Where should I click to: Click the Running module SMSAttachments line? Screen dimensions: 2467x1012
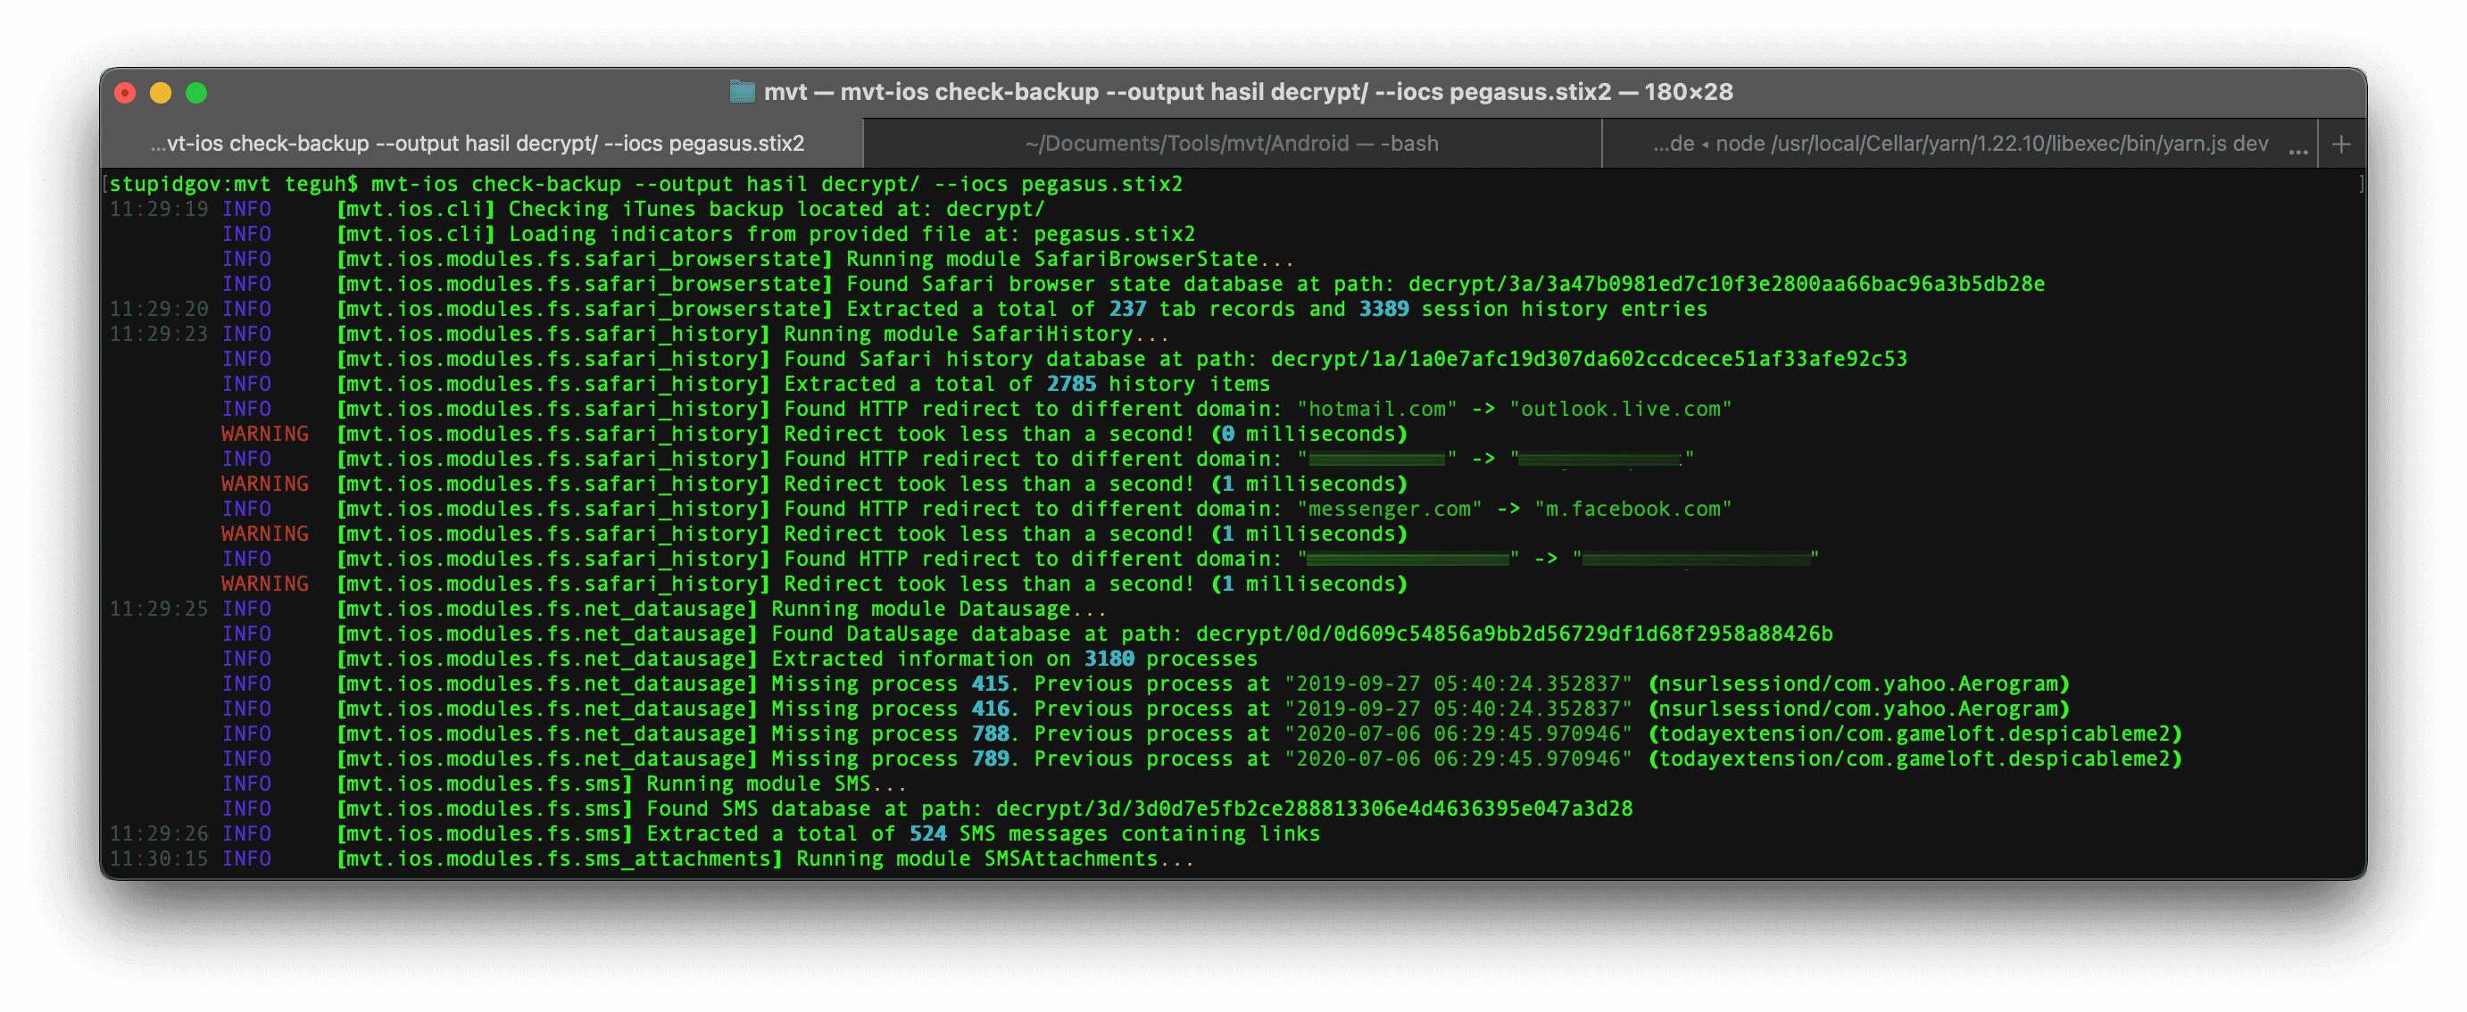pos(995,859)
